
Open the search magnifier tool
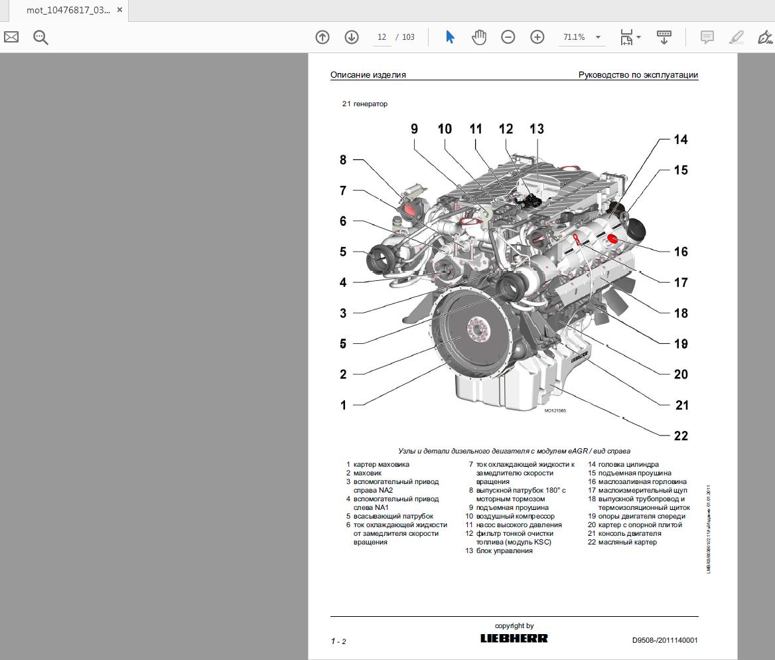pyautogui.click(x=40, y=37)
